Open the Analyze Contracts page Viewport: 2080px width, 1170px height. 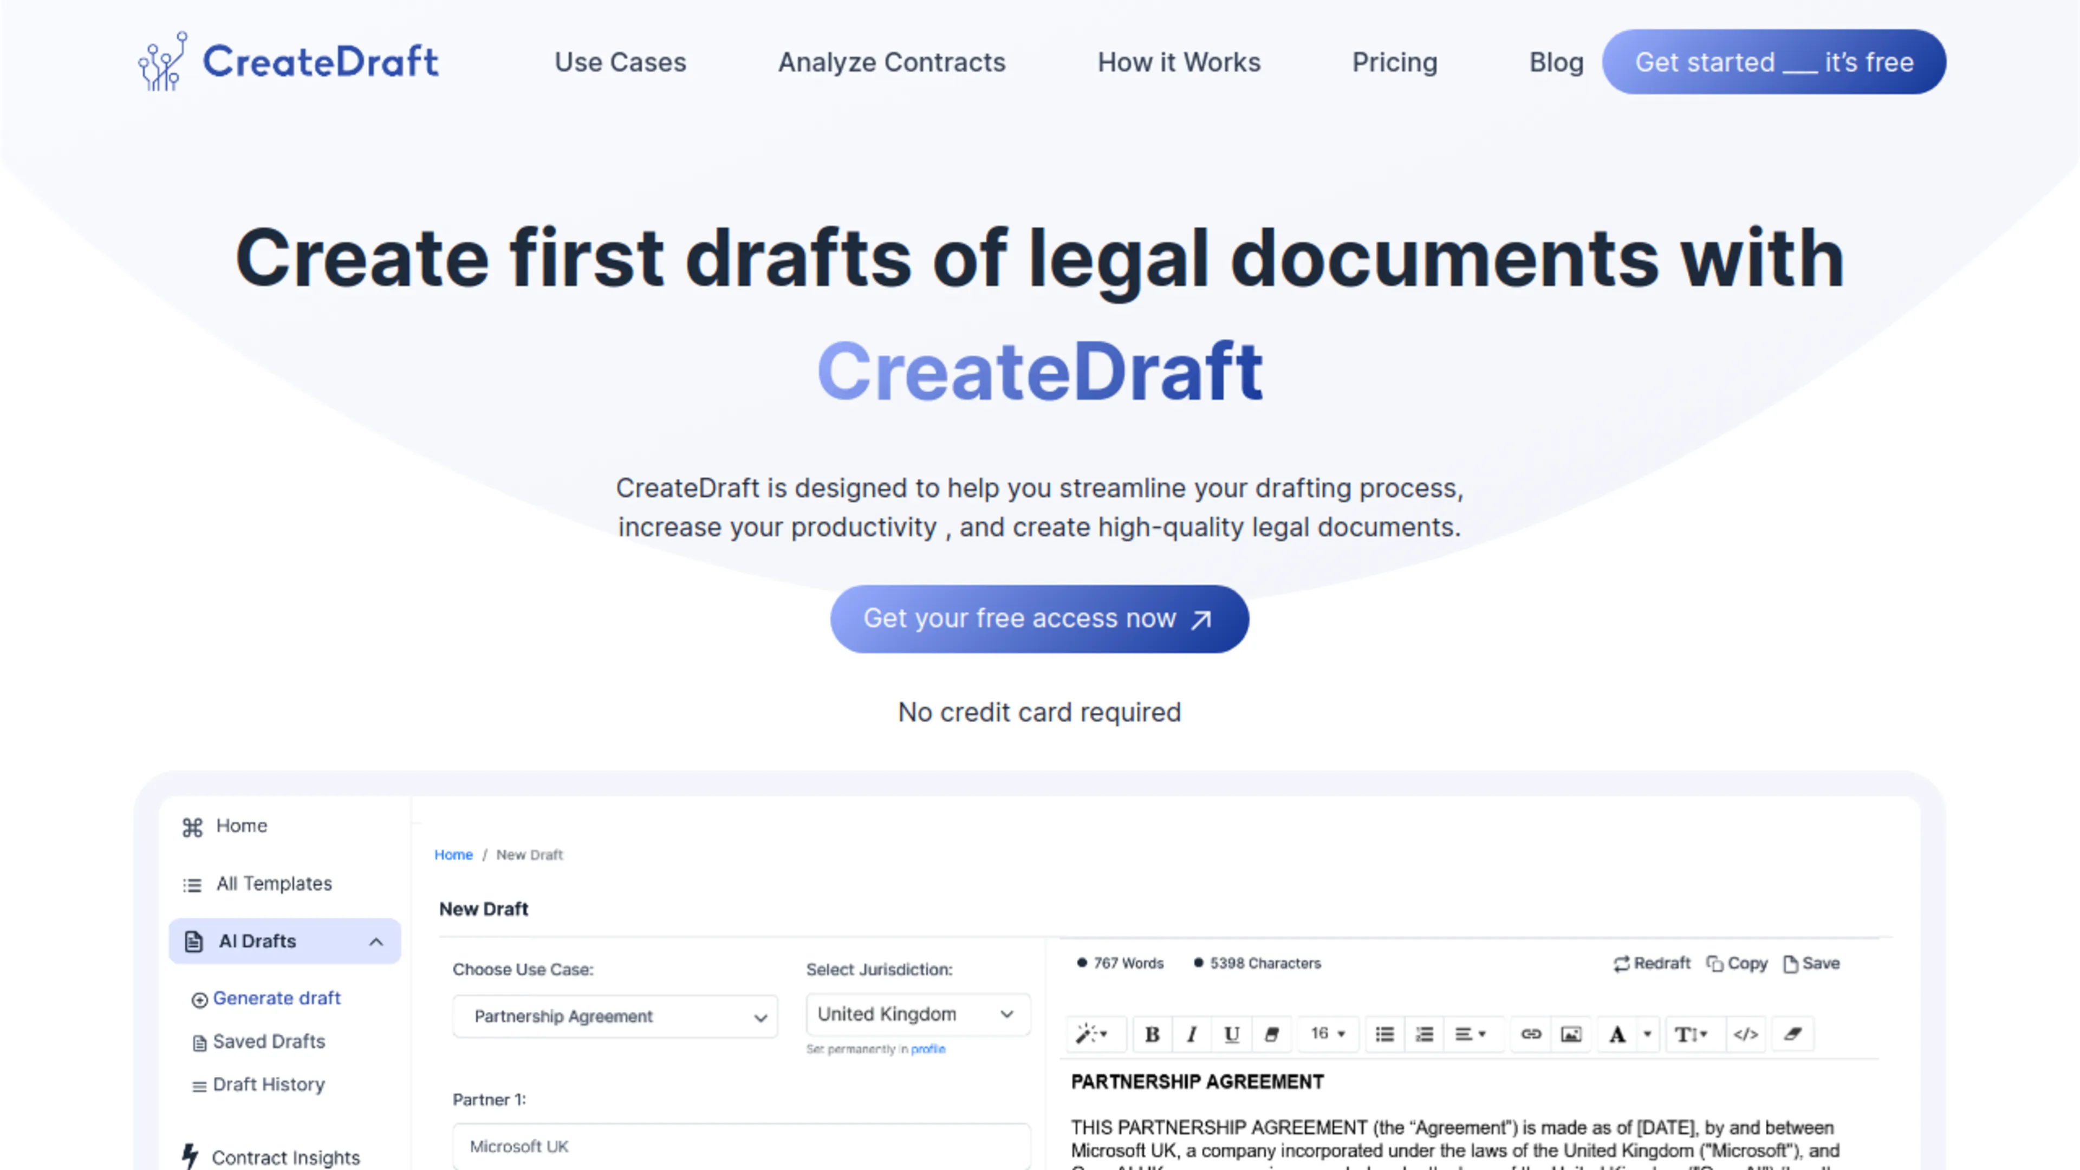[x=892, y=62]
